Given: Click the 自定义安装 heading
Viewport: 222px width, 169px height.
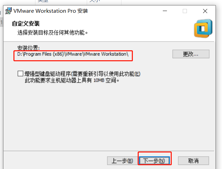Looking at the screenshot, I should tap(26, 24).
